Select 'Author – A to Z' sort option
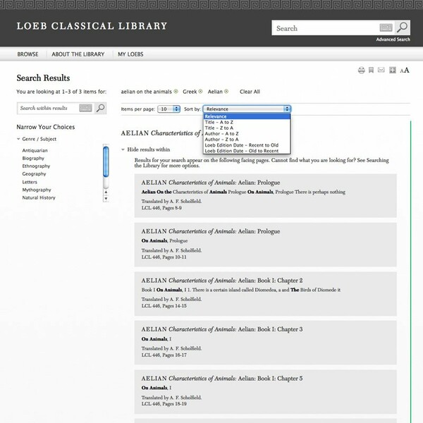This screenshot has height=423, width=423. pos(247,133)
